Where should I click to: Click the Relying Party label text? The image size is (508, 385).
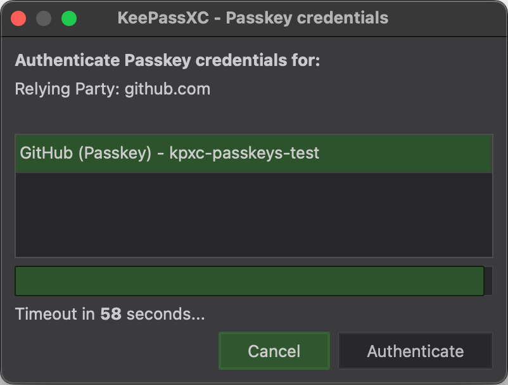(67, 89)
